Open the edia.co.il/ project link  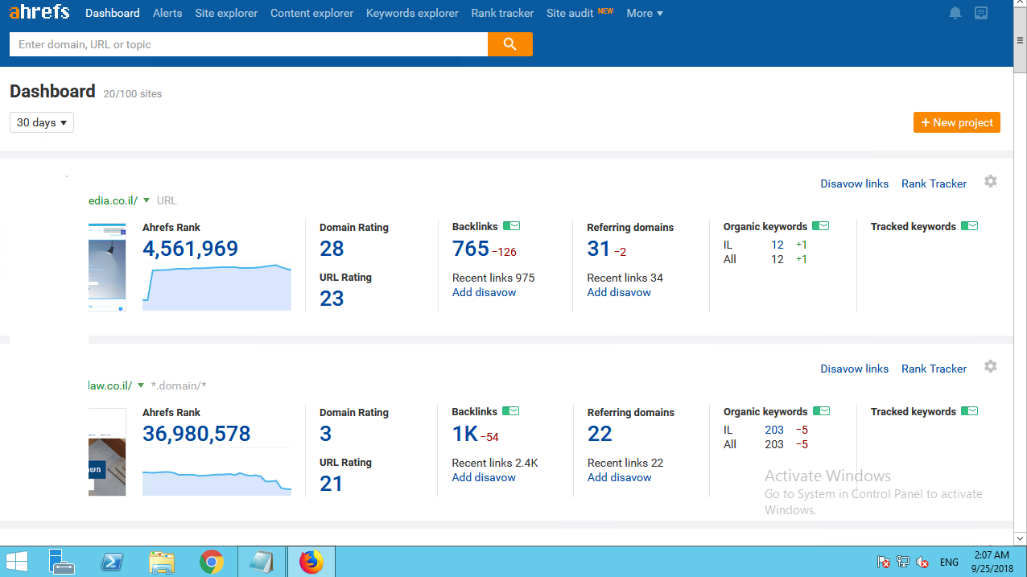point(113,200)
